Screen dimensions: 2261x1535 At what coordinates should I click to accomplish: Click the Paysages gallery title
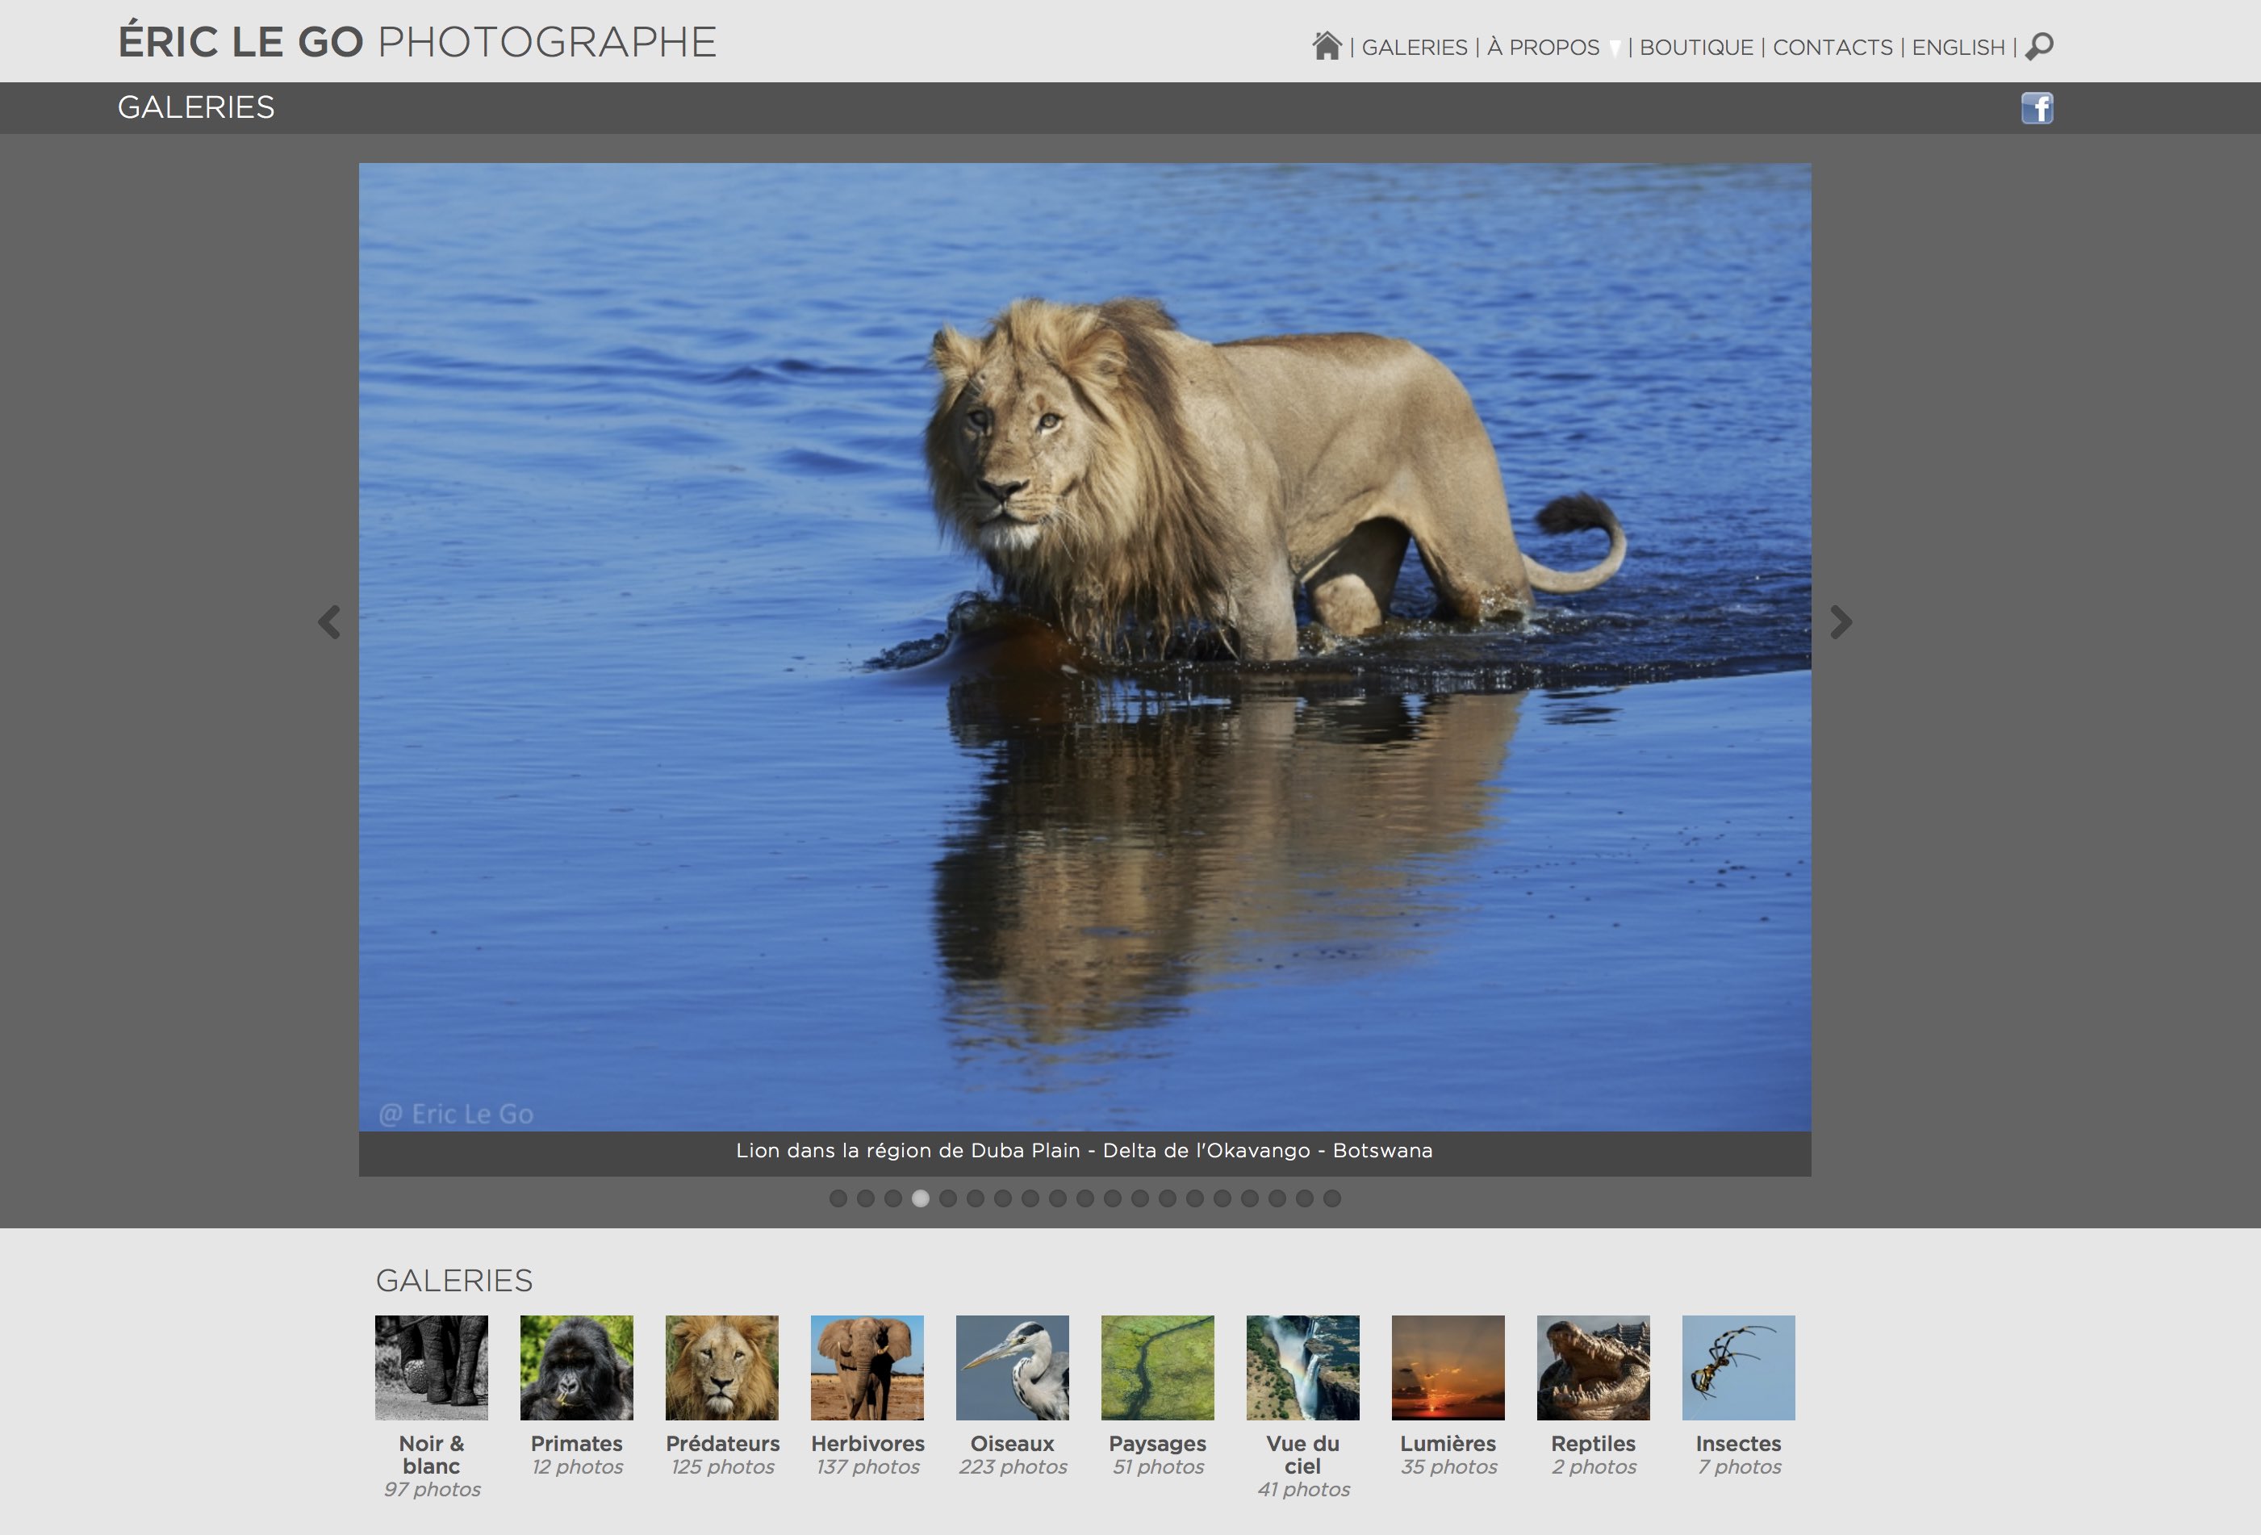(x=1158, y=1445)
